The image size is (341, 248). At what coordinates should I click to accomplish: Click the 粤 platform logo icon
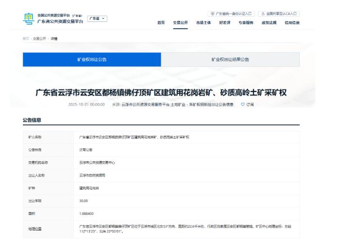(x=29, y=19)
